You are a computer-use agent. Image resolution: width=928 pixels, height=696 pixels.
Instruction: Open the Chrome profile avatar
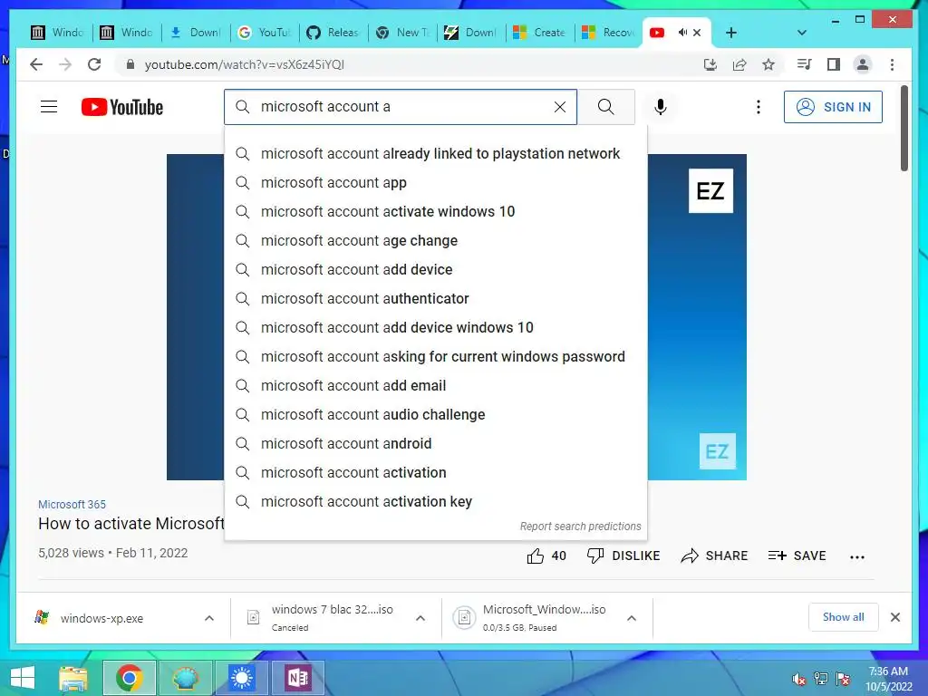click(863, 64)
